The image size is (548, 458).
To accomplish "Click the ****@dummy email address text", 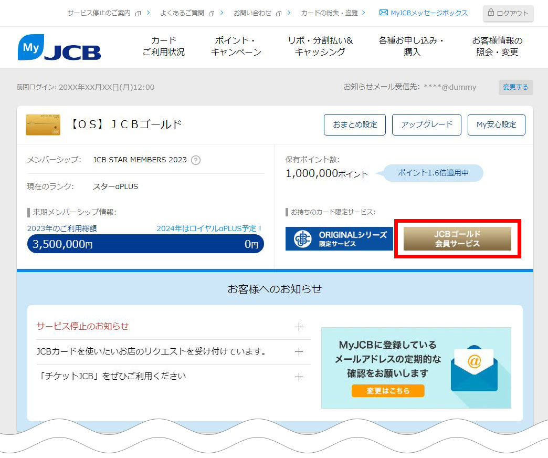I will click(450, 87).
